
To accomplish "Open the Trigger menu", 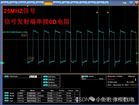I will [31, 3].
